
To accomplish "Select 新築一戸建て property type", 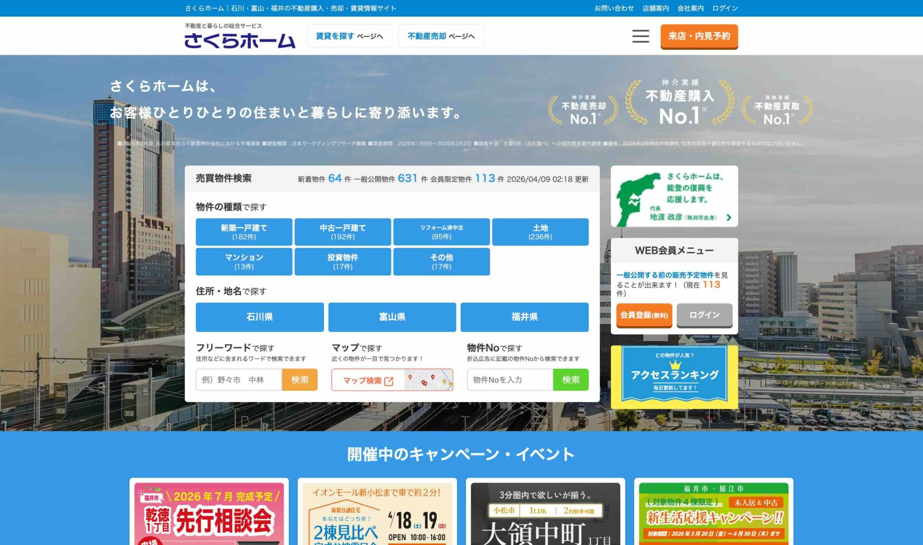I will (x=244, y=232).
